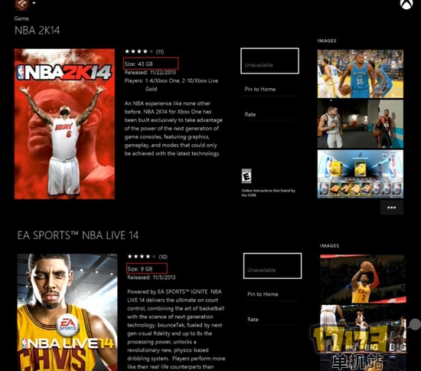421x371 pixels.
Task: View the Durant blue jersey screenshot
Action: pos(361,74)
